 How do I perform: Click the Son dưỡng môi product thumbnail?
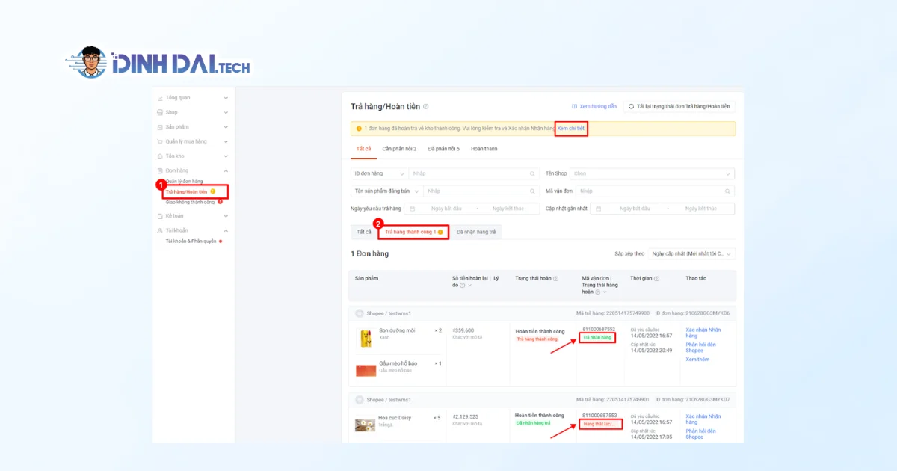366,339
